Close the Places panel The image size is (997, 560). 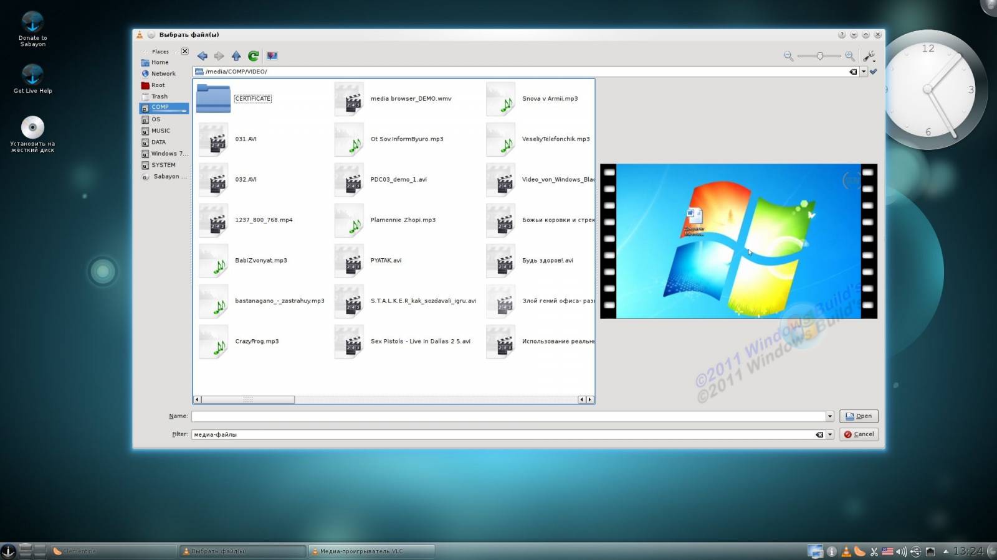coord(184,51)
